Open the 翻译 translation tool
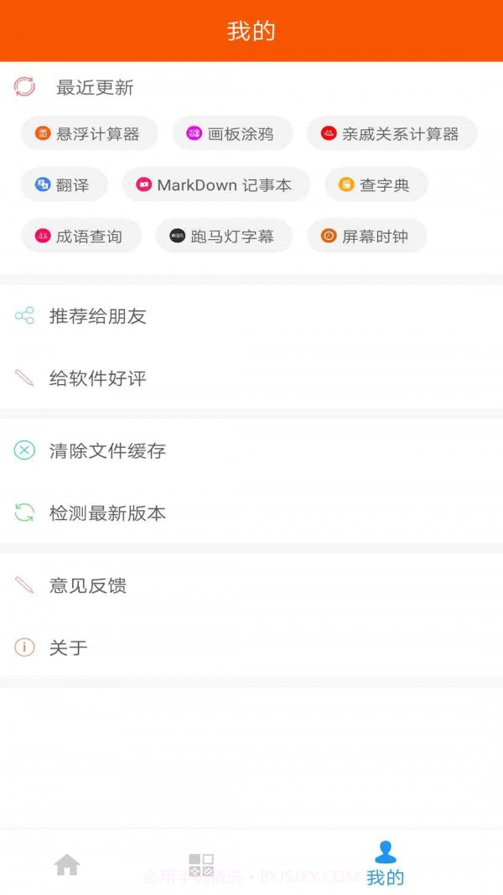Image resolution: width=503 pixels, height=895 pixels. [x=64, y=185]
